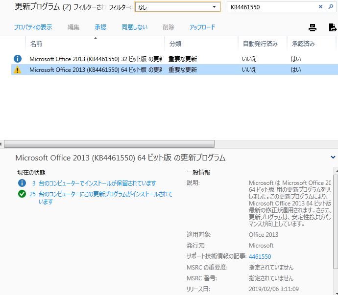The height and width of the screenshot is (295, 338).
Task: Click the print icon in the toolbar
Action: click(x=313, y=27)
